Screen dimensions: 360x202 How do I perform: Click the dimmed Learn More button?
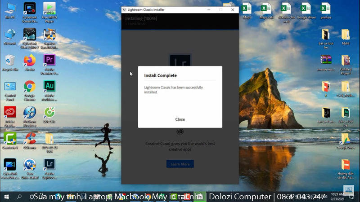pos(180,164)
